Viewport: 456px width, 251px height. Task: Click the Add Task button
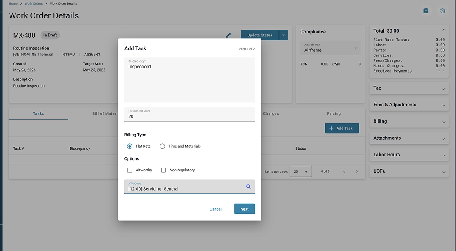(x=342, y=128)
